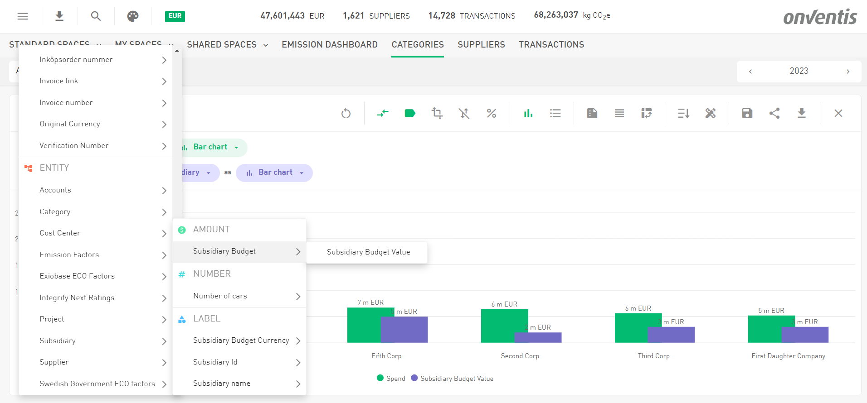Expand the Emission Factors submenu

click(x=102, y=255)
